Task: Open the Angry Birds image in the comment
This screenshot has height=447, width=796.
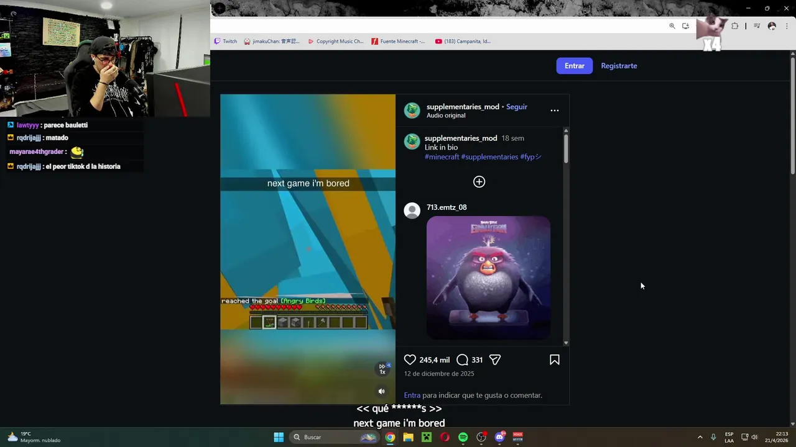Action: 488,278
